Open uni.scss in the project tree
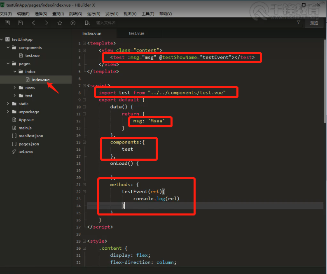327x274 pixels. [26, 152]
